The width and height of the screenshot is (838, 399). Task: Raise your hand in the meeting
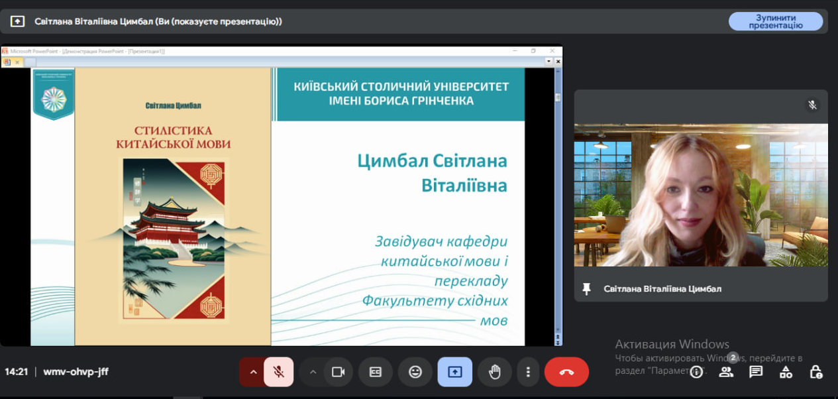pyautogui.click(x=495, y=372)
